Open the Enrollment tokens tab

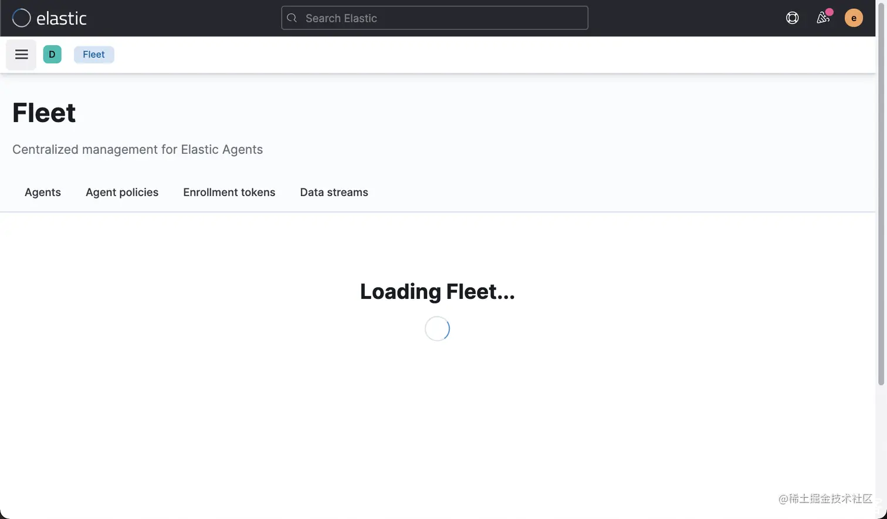[x=229, y=193]
